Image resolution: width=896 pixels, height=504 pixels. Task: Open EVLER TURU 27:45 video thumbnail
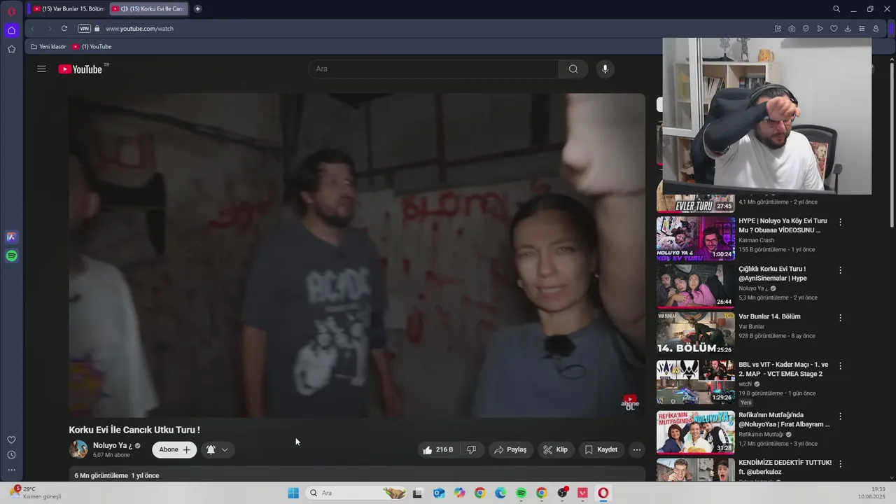tap(695, 203)
